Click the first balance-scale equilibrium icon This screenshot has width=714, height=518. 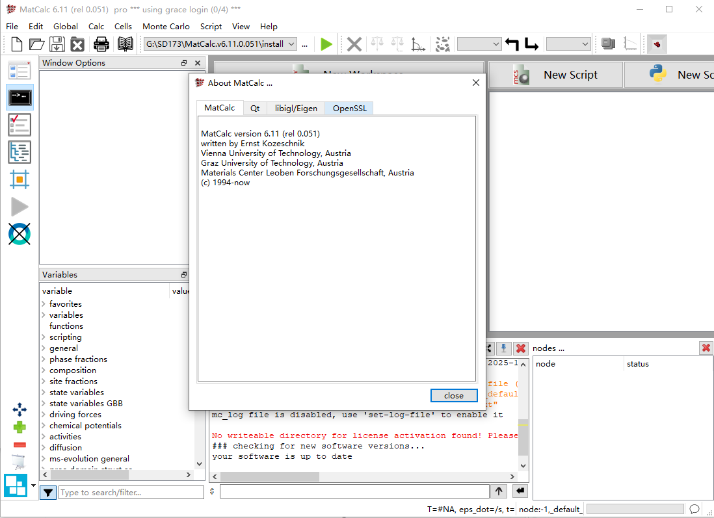pos(377,44)
